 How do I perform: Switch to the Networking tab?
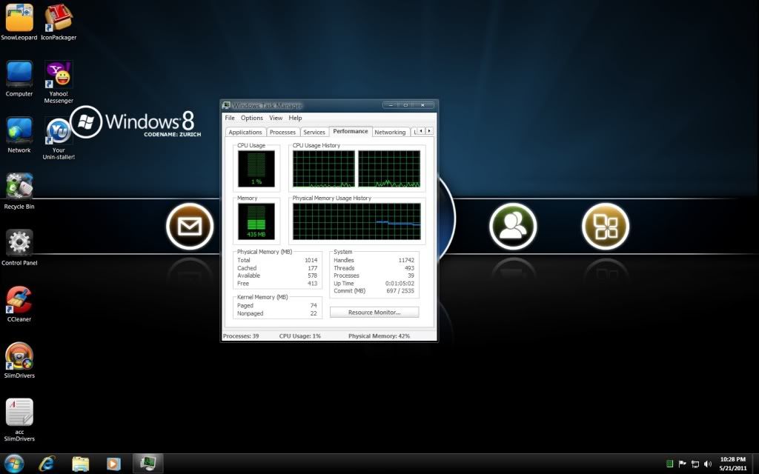tap(390, 132)
